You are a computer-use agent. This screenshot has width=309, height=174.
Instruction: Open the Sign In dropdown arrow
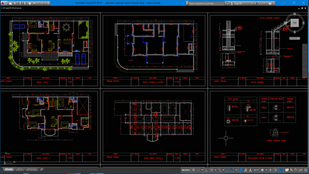point(252,3)
